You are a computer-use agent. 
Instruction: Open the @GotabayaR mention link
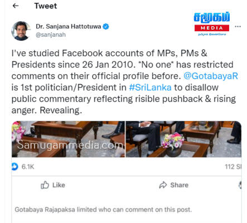click(211, 76)
